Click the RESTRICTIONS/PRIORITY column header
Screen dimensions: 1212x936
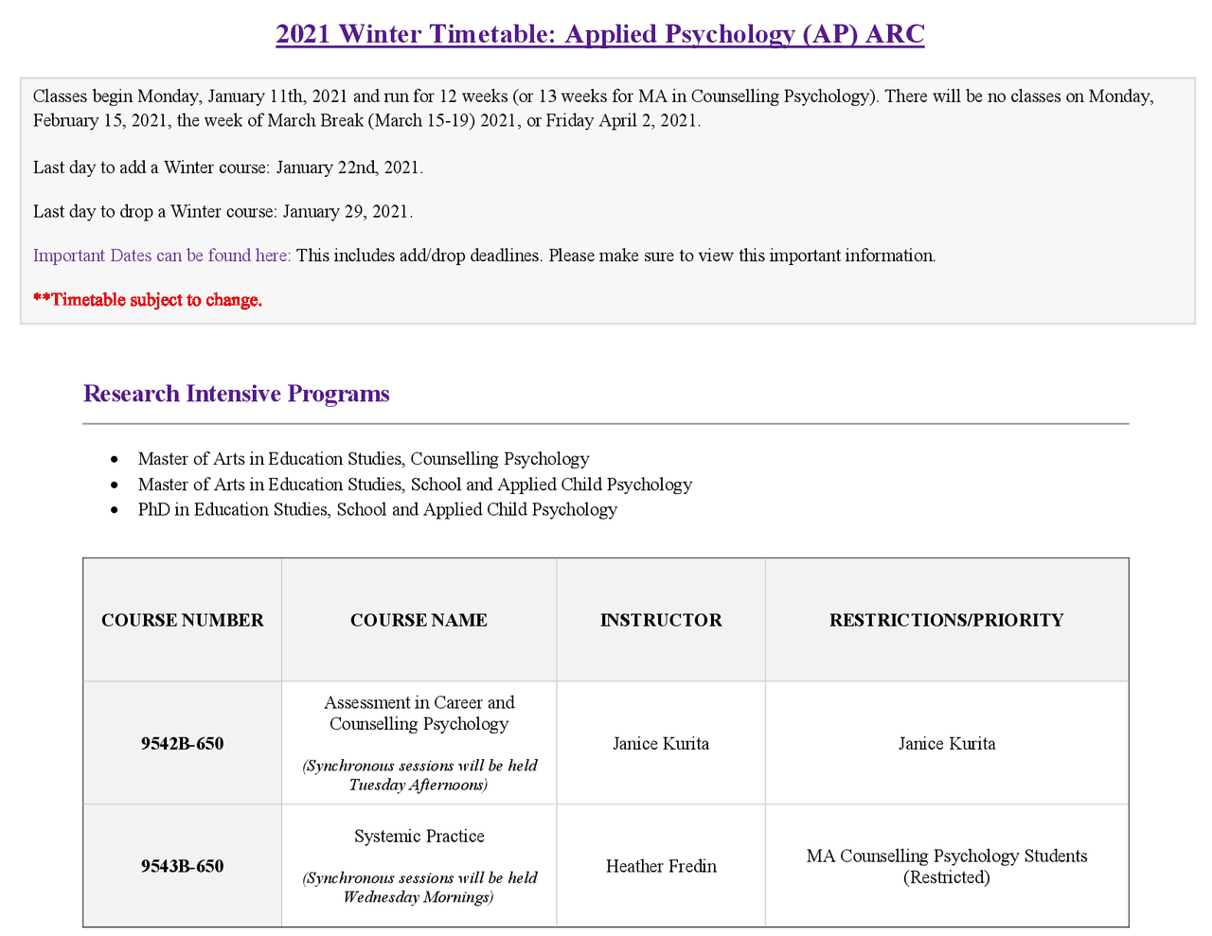click(x=946, y=620)
